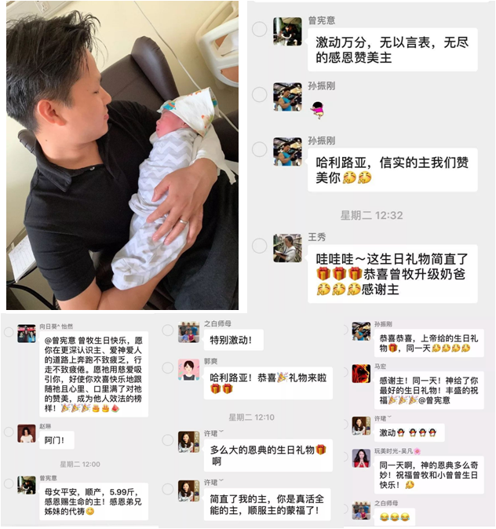Select the circle beside 赵琳's 阿门 message
Image resolution: width=496 pixels, height=529 pixels.
click(x=9, y=431)
